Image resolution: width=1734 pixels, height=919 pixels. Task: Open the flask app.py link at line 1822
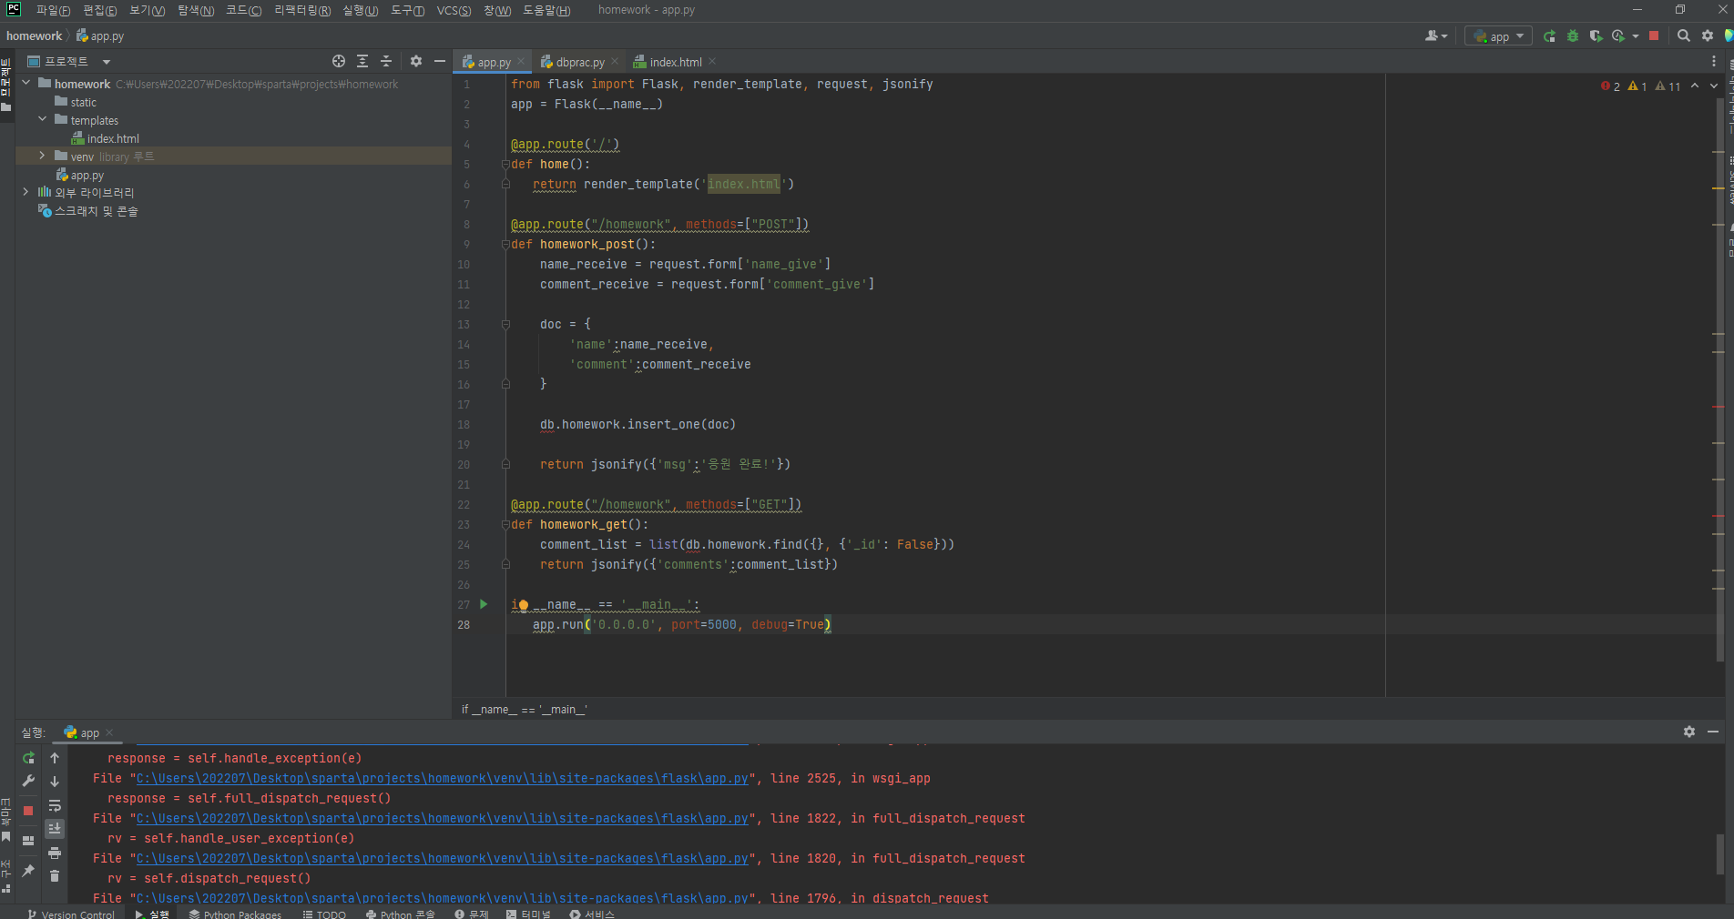pyautogui.click(x=442, y=819)
